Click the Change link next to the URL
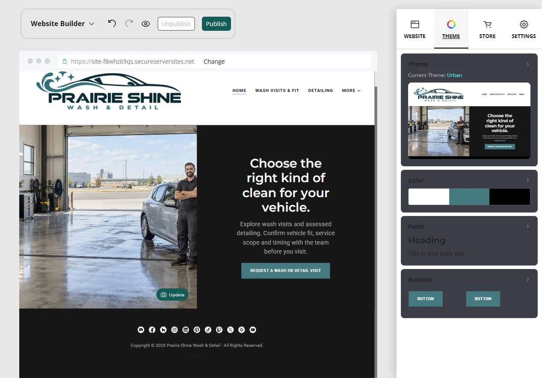The height and width of the screenshot is (378, 542). pos(214,62)
